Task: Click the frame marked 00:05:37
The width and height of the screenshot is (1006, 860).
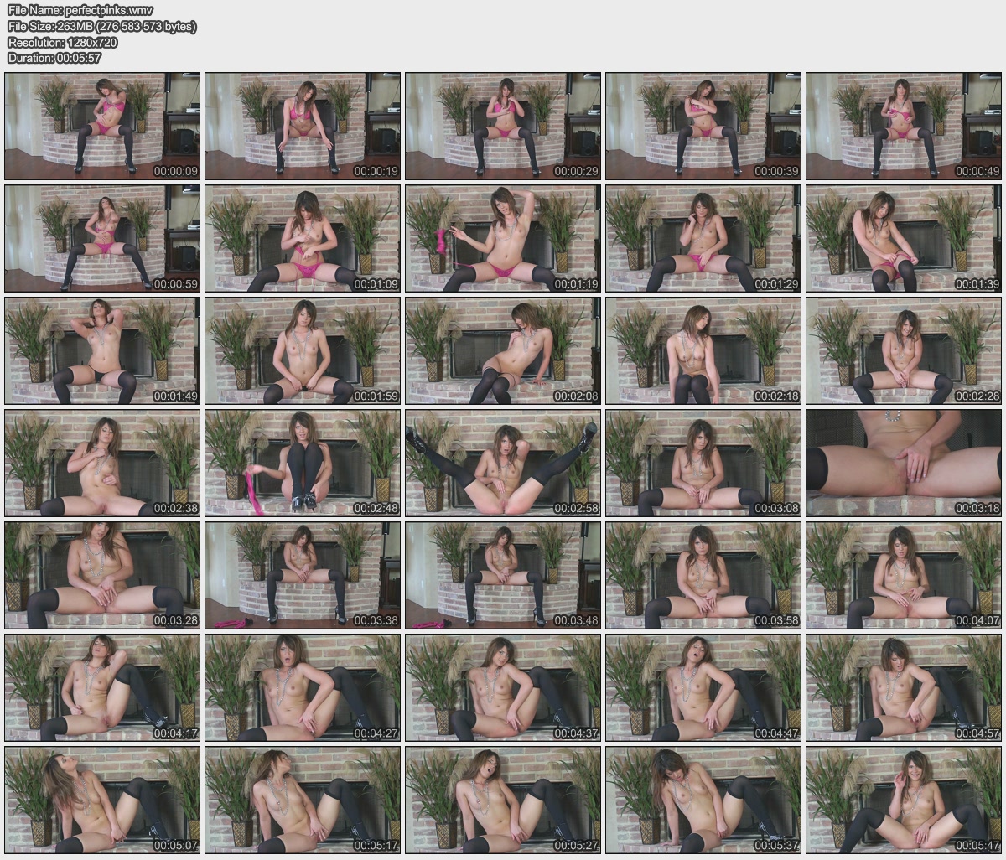Action: click(703, 800)
